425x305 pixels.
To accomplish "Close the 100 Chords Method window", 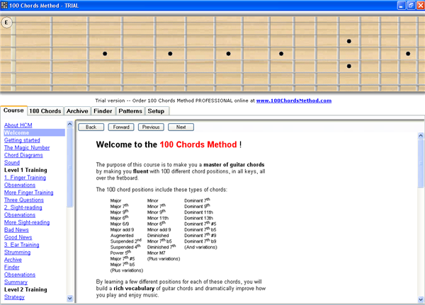I will [420, 5].
